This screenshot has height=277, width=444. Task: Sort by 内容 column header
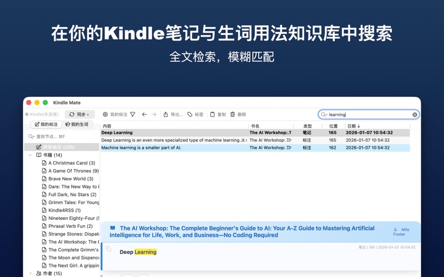107,126
